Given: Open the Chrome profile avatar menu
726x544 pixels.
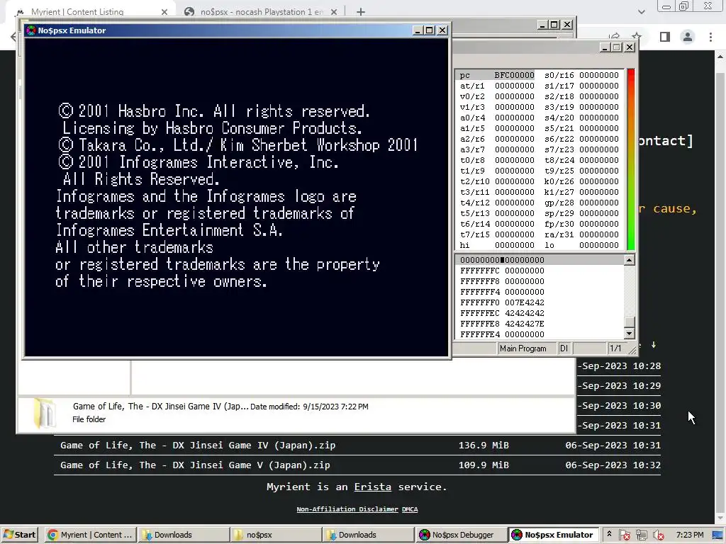Looking at the screenshot, I should pos(688,37).
